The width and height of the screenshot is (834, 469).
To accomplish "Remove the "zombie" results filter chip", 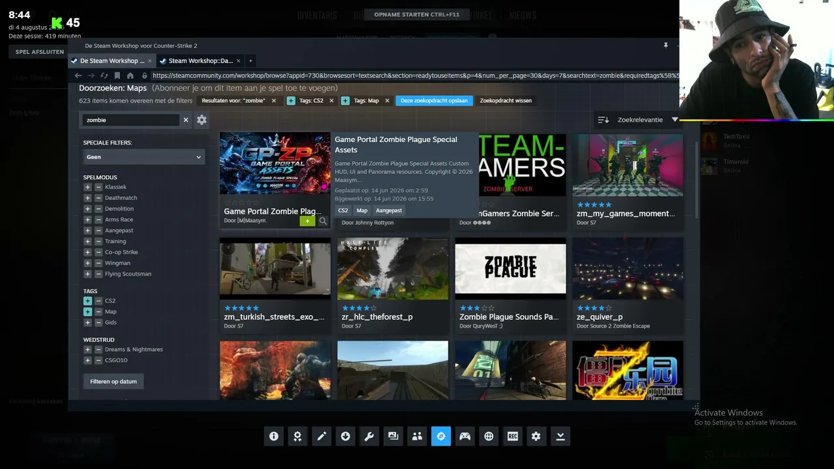I will (x=274, y=101).
